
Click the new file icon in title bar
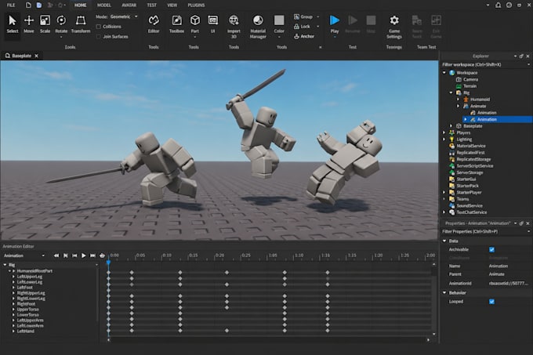(x=28, y=5)
